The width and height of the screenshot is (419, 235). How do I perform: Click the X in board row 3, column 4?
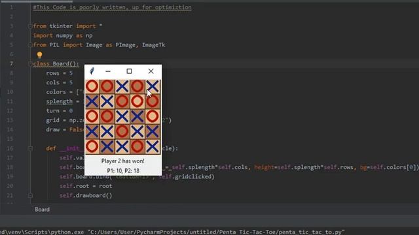(x=137, y=116)
